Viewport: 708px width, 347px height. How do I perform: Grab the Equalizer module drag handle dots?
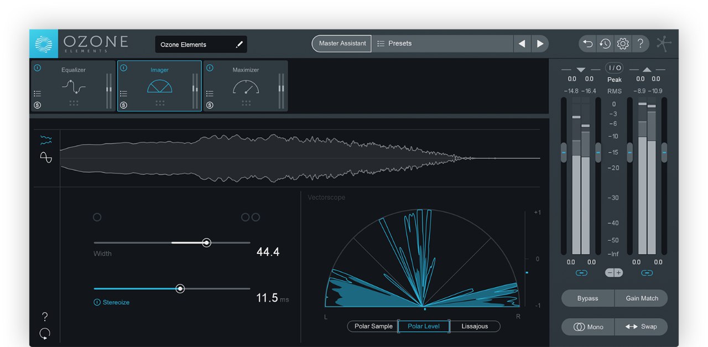click(x=74, y=103)
